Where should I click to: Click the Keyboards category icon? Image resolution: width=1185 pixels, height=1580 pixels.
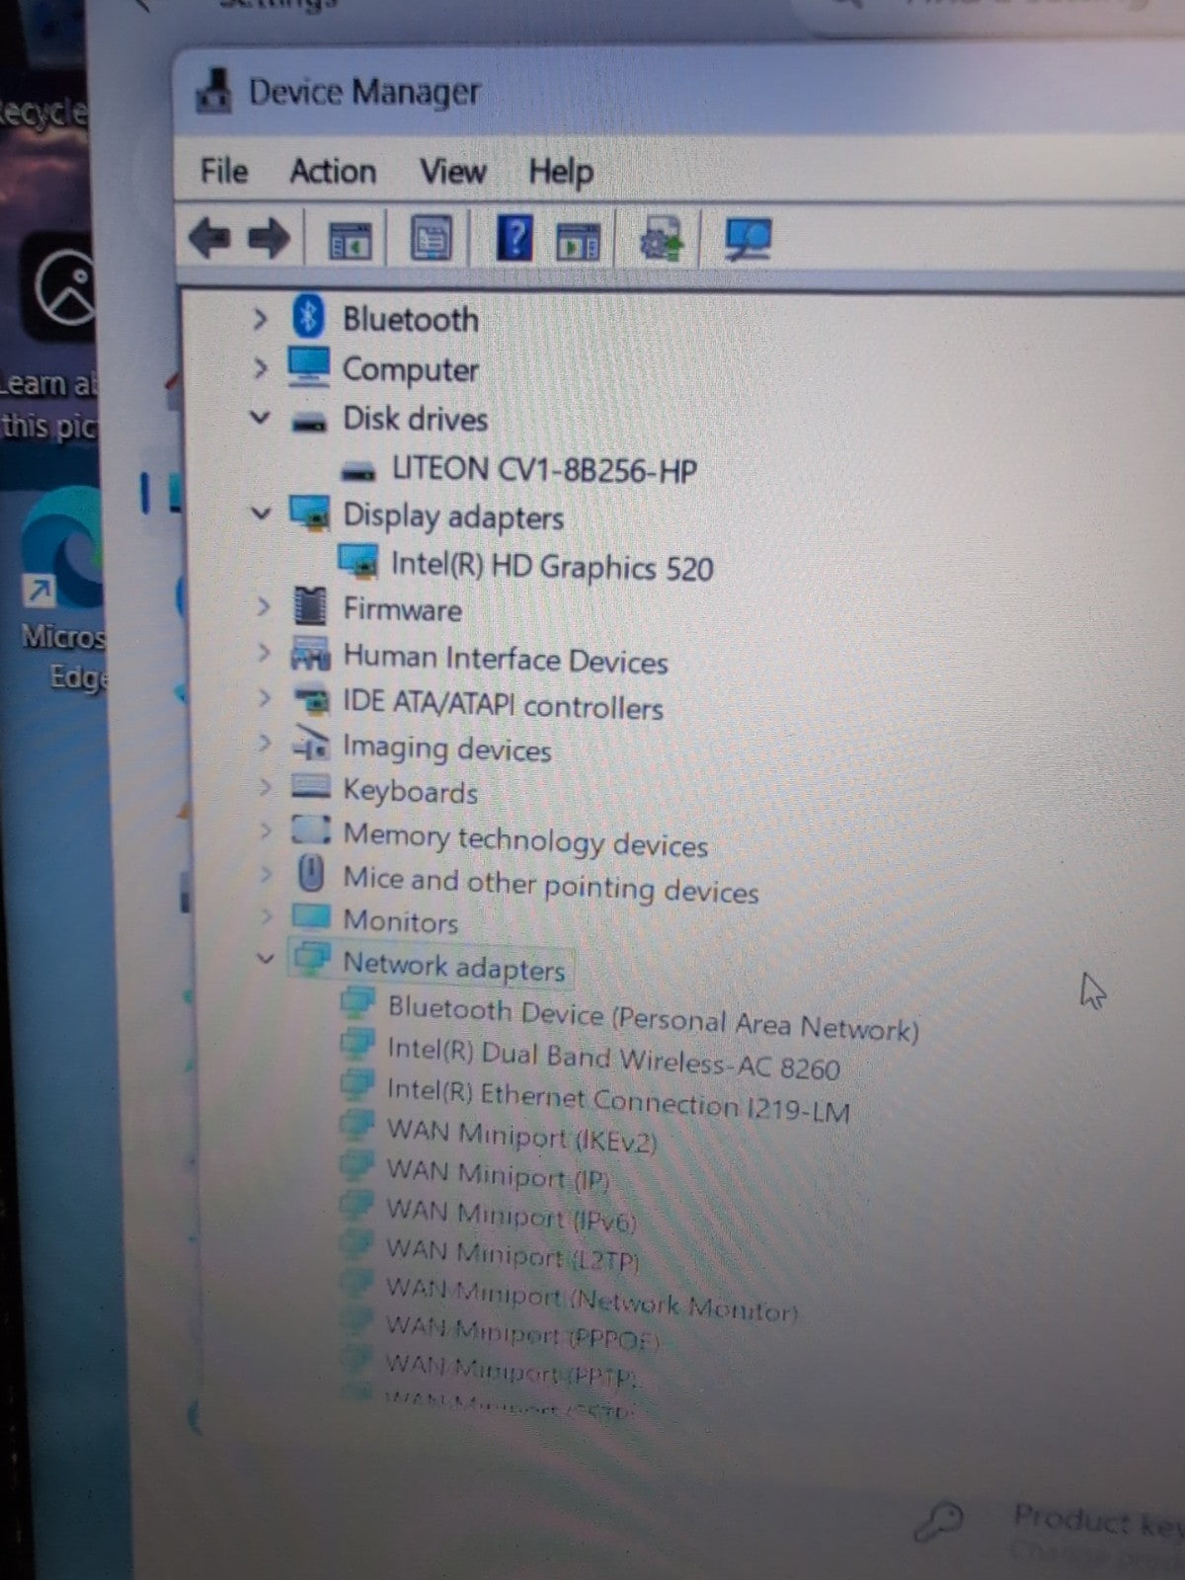point(311,787)
